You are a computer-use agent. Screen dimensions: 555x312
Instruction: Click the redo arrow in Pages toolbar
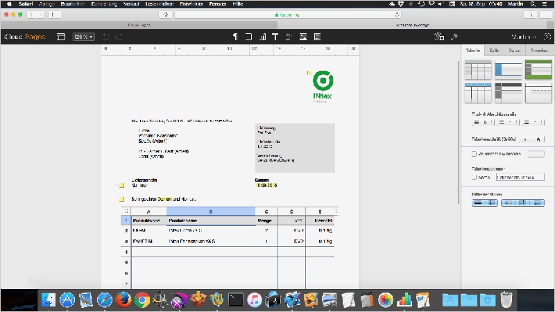pos(119,37)
